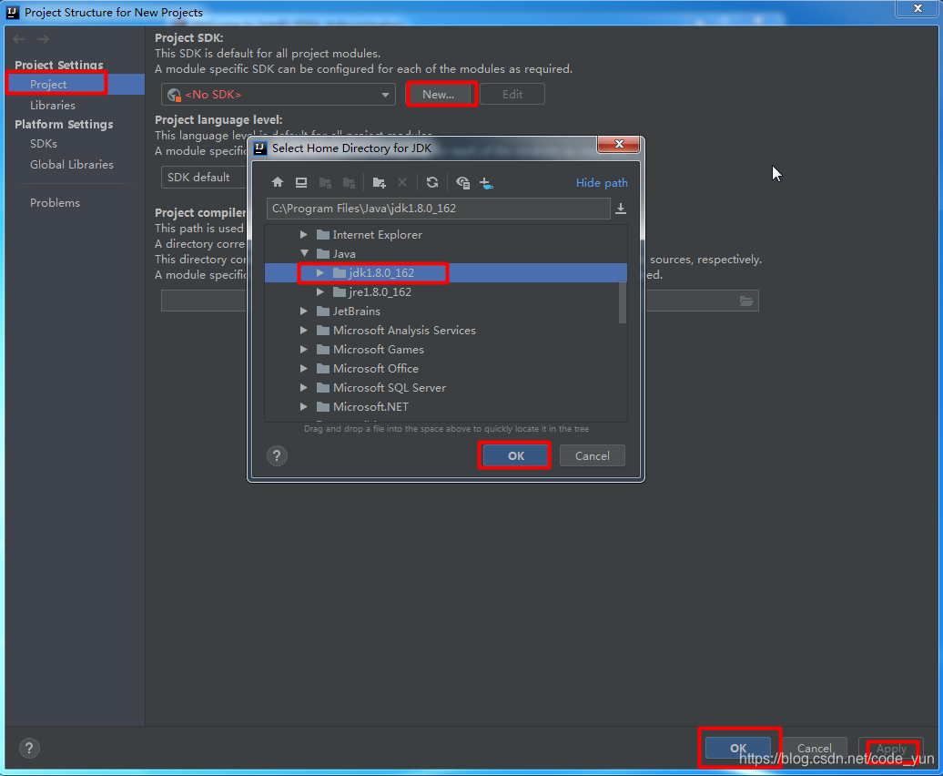Expand the jdk1.8.0_162 folder
This screenshot has width=943, height=776.
click(x=320, y=273)
